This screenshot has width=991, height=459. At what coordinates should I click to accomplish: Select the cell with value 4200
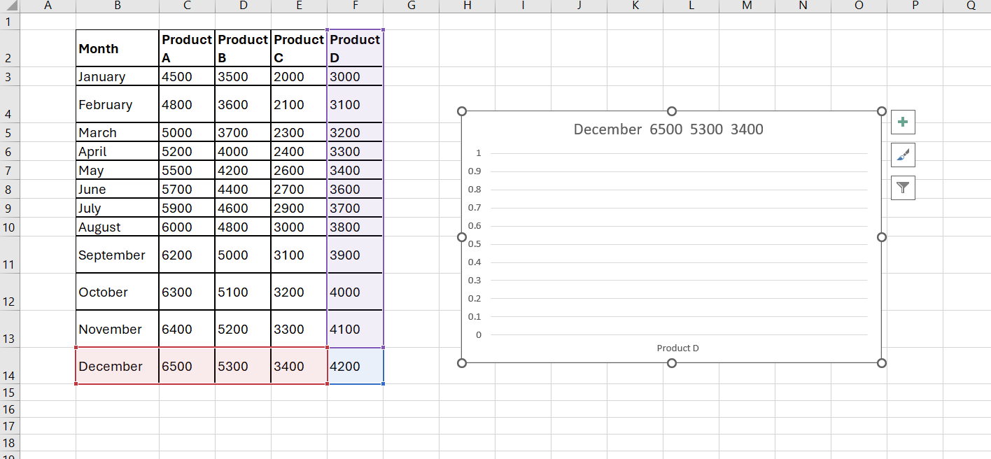coord(355,366)
